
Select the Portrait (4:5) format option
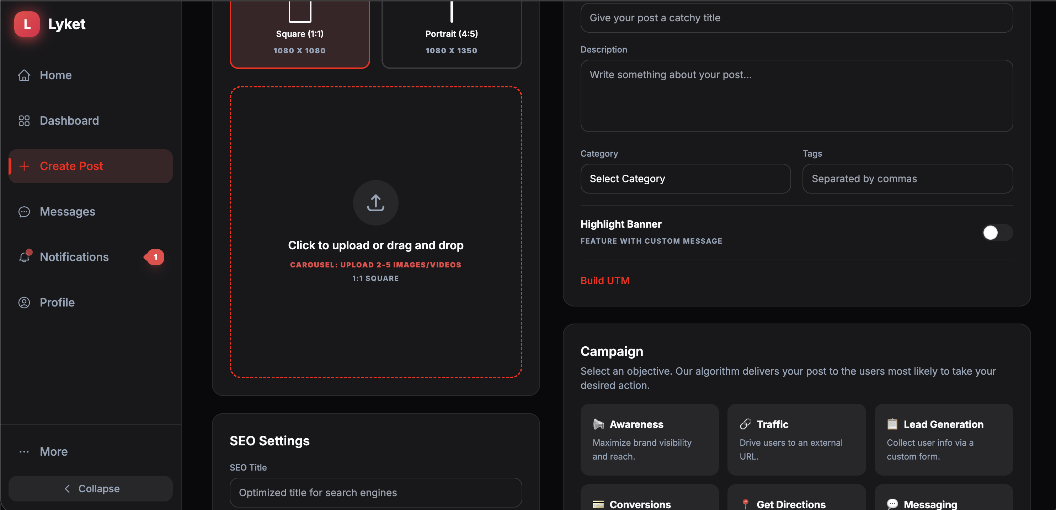[451, 34]
